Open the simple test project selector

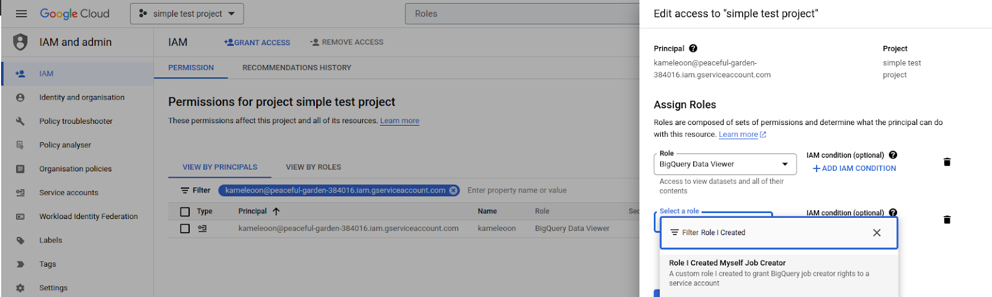click(187, 14)
